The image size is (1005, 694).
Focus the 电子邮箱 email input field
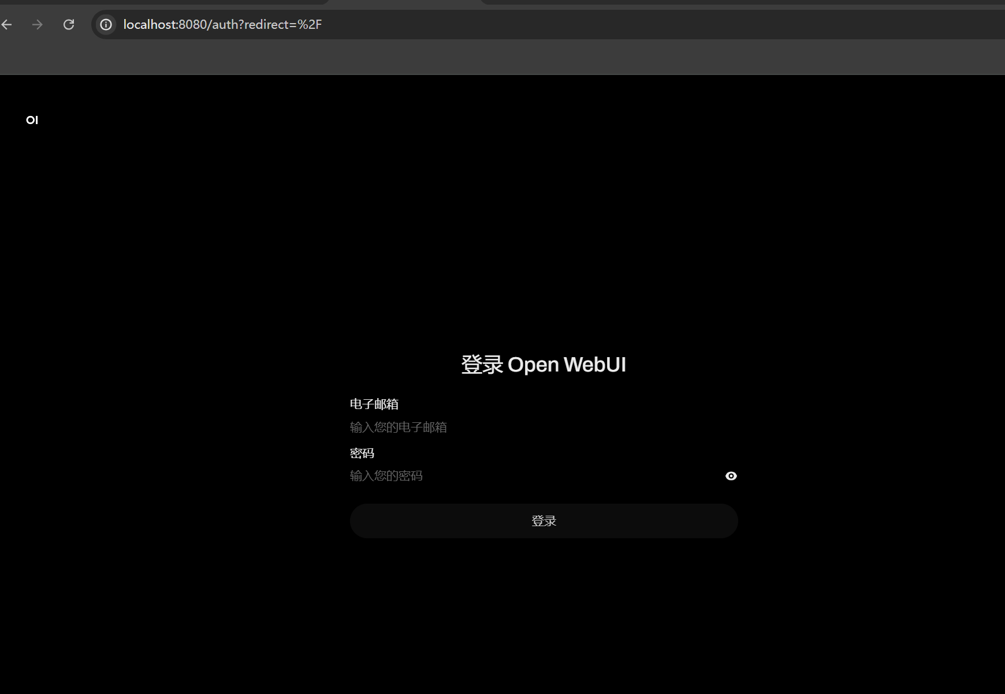pyautogui.click(x=544, y=427)
